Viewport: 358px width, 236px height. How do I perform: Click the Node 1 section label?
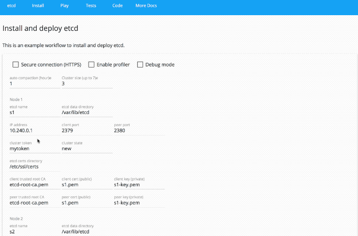click(16, 99)
